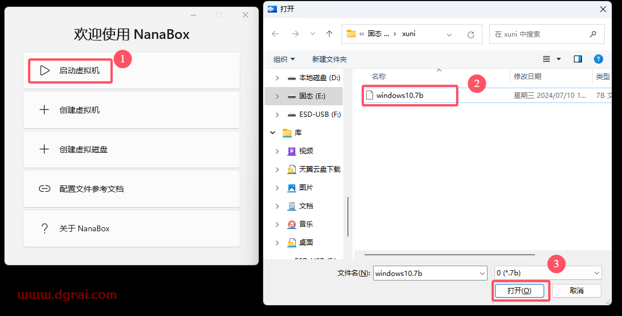Screen dimensions: 622x316
Task: Click the 星期三 2024/07/10 date cell
Action: [x=549, y=95]
